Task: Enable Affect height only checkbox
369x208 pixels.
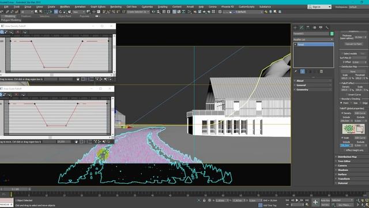Action: coord(344,150)
